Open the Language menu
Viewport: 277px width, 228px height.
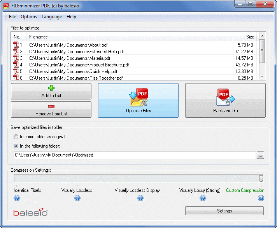52,17
